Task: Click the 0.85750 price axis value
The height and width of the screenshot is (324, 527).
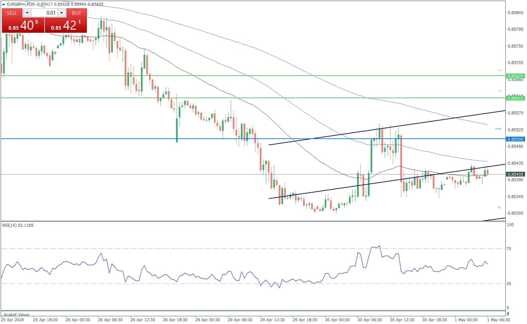Action: 516,46
